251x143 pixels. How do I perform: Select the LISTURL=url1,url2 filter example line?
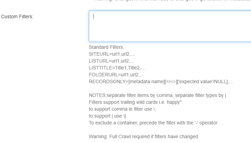(x=112, y=61)
